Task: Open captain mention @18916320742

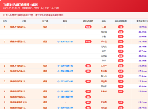Action: point(65,91)
